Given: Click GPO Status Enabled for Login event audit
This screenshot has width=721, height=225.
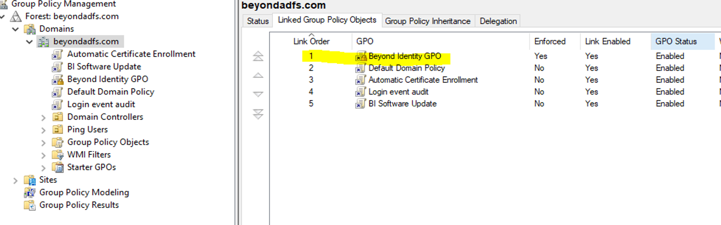Looking at the screenshot, I should click(670, 91).
